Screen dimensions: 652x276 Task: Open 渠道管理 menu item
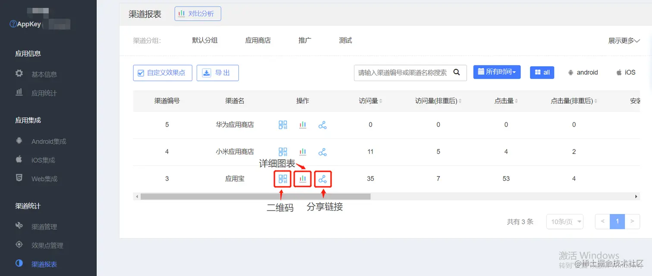click(x=44, y=226)
